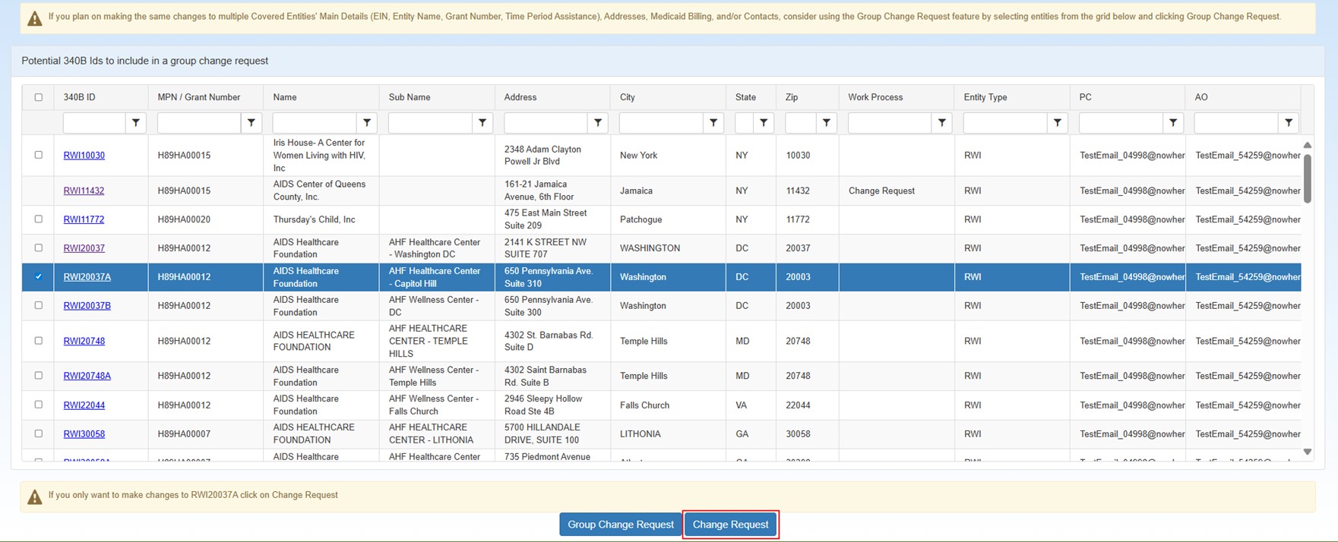Open the RWI11772 entity link
The image size is (1338, 542).
(x=84, y=219)
